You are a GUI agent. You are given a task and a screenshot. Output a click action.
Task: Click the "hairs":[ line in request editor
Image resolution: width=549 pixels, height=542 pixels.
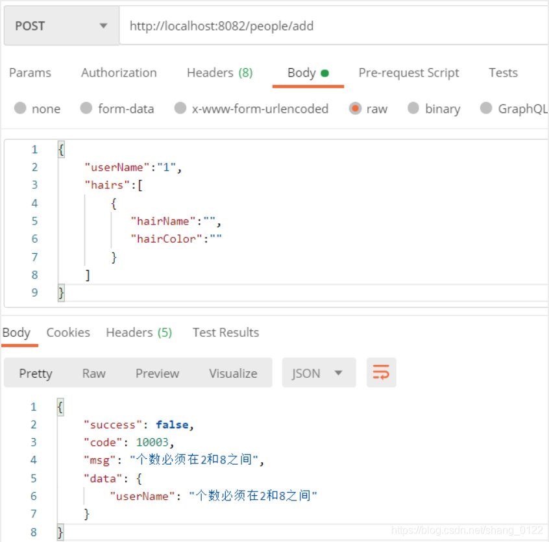tap(114, 185)
